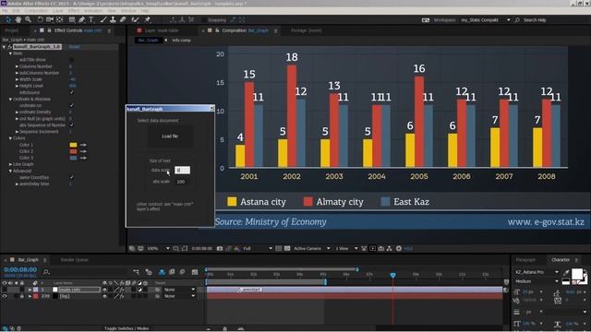Select the Zoom magnifier tool
The image size is (591, 332).
click(x=28, y=19)
